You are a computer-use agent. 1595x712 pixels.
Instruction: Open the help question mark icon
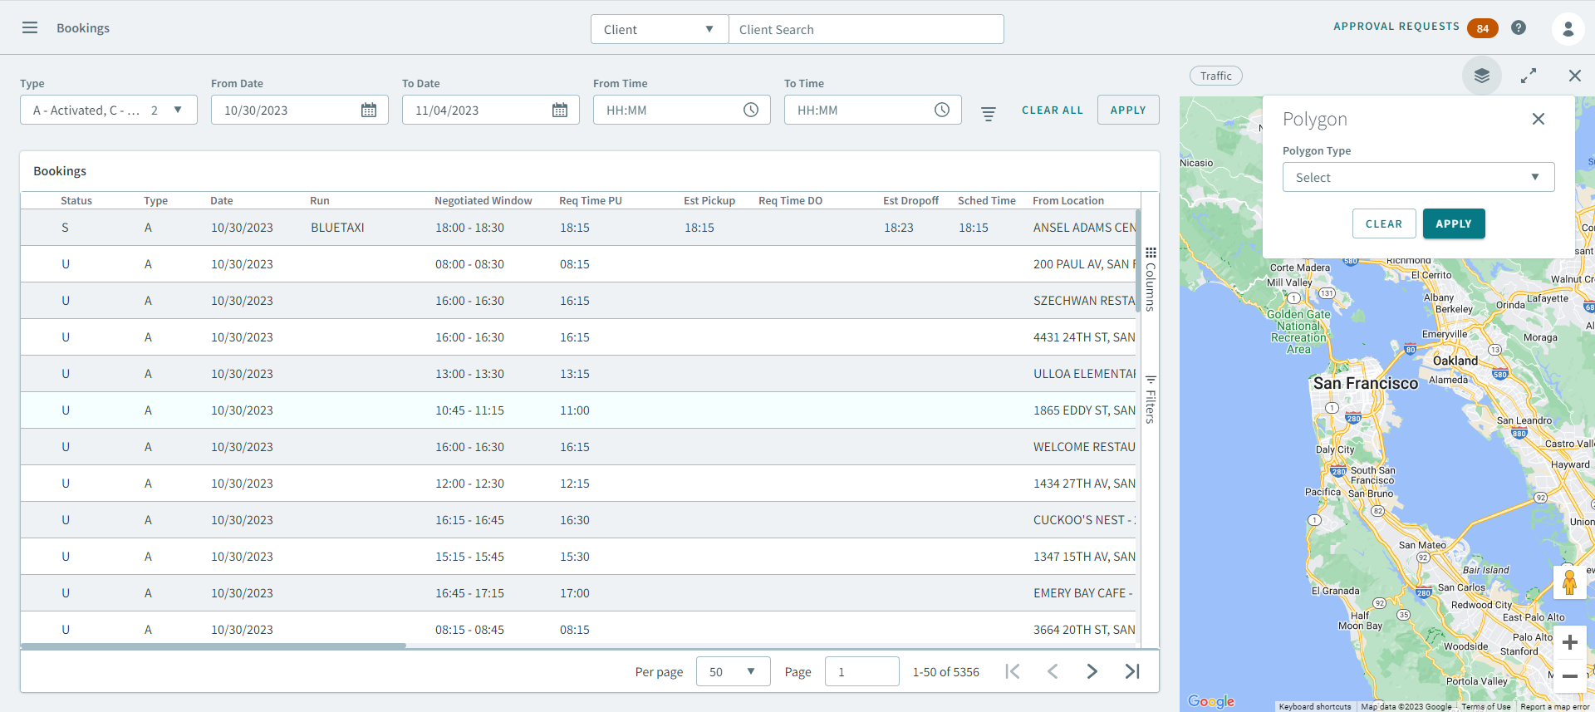[x=1519, y=27]
